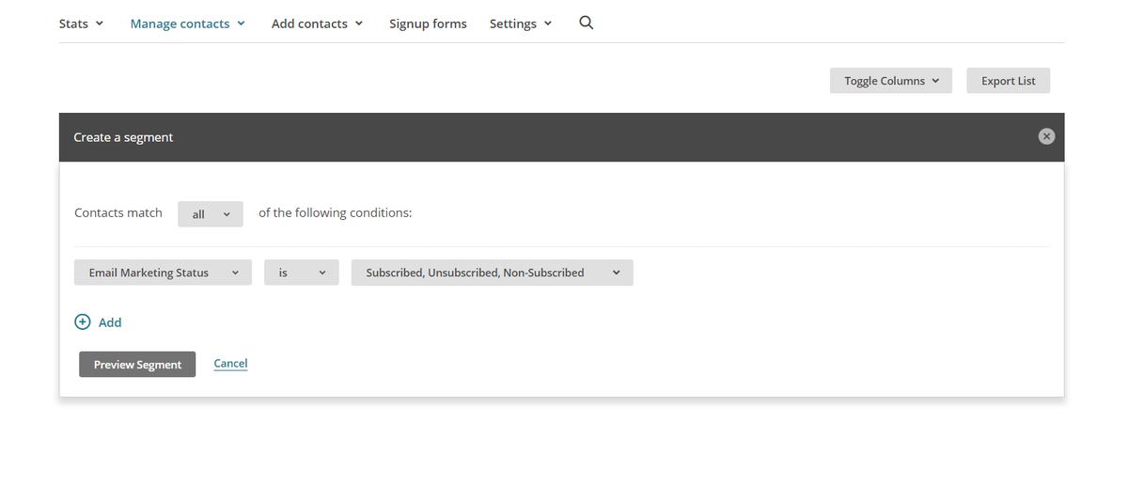Open the 'is' operator dropdown
This screenshot has width=1128, height=485.
pyautogui.click(x=301, y=273)
